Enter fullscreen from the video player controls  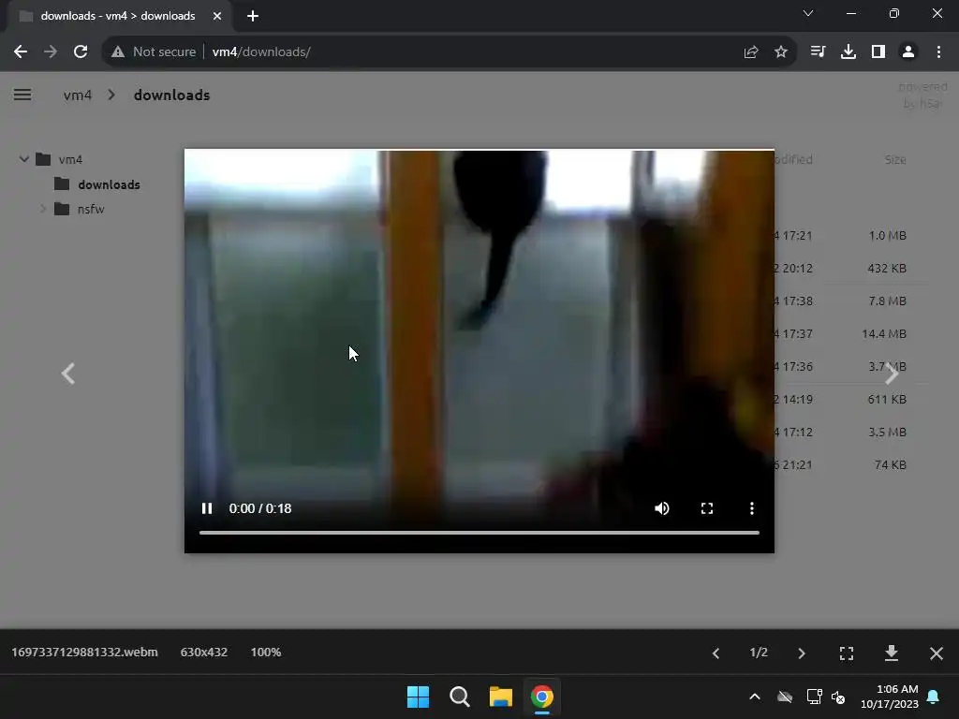[707, 508]
